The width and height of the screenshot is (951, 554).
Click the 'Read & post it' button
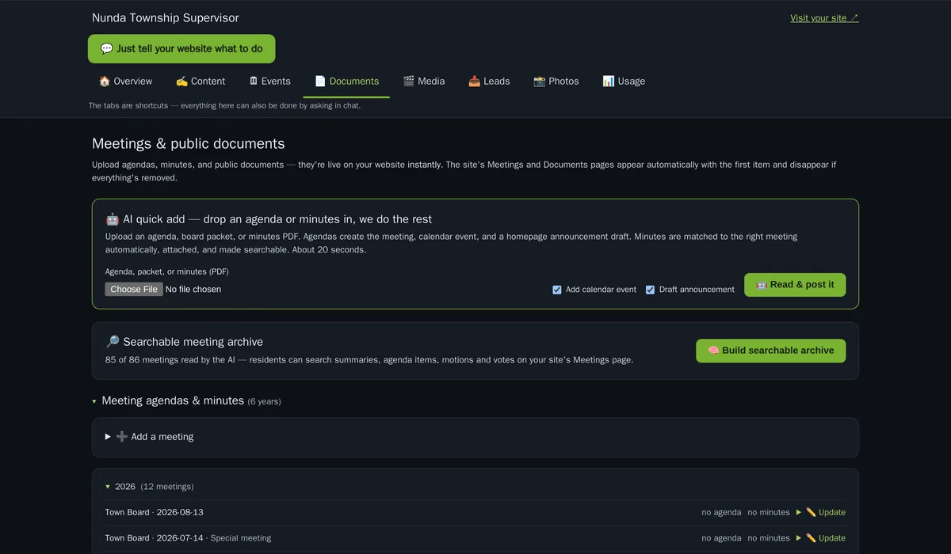[x=795, y=285]
